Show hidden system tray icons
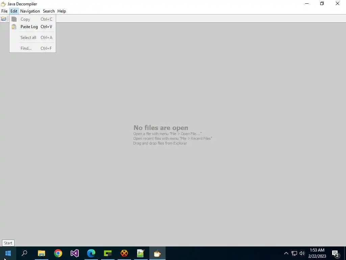Image resolution: width=346 pixels, height=260 pixels. 286,253
